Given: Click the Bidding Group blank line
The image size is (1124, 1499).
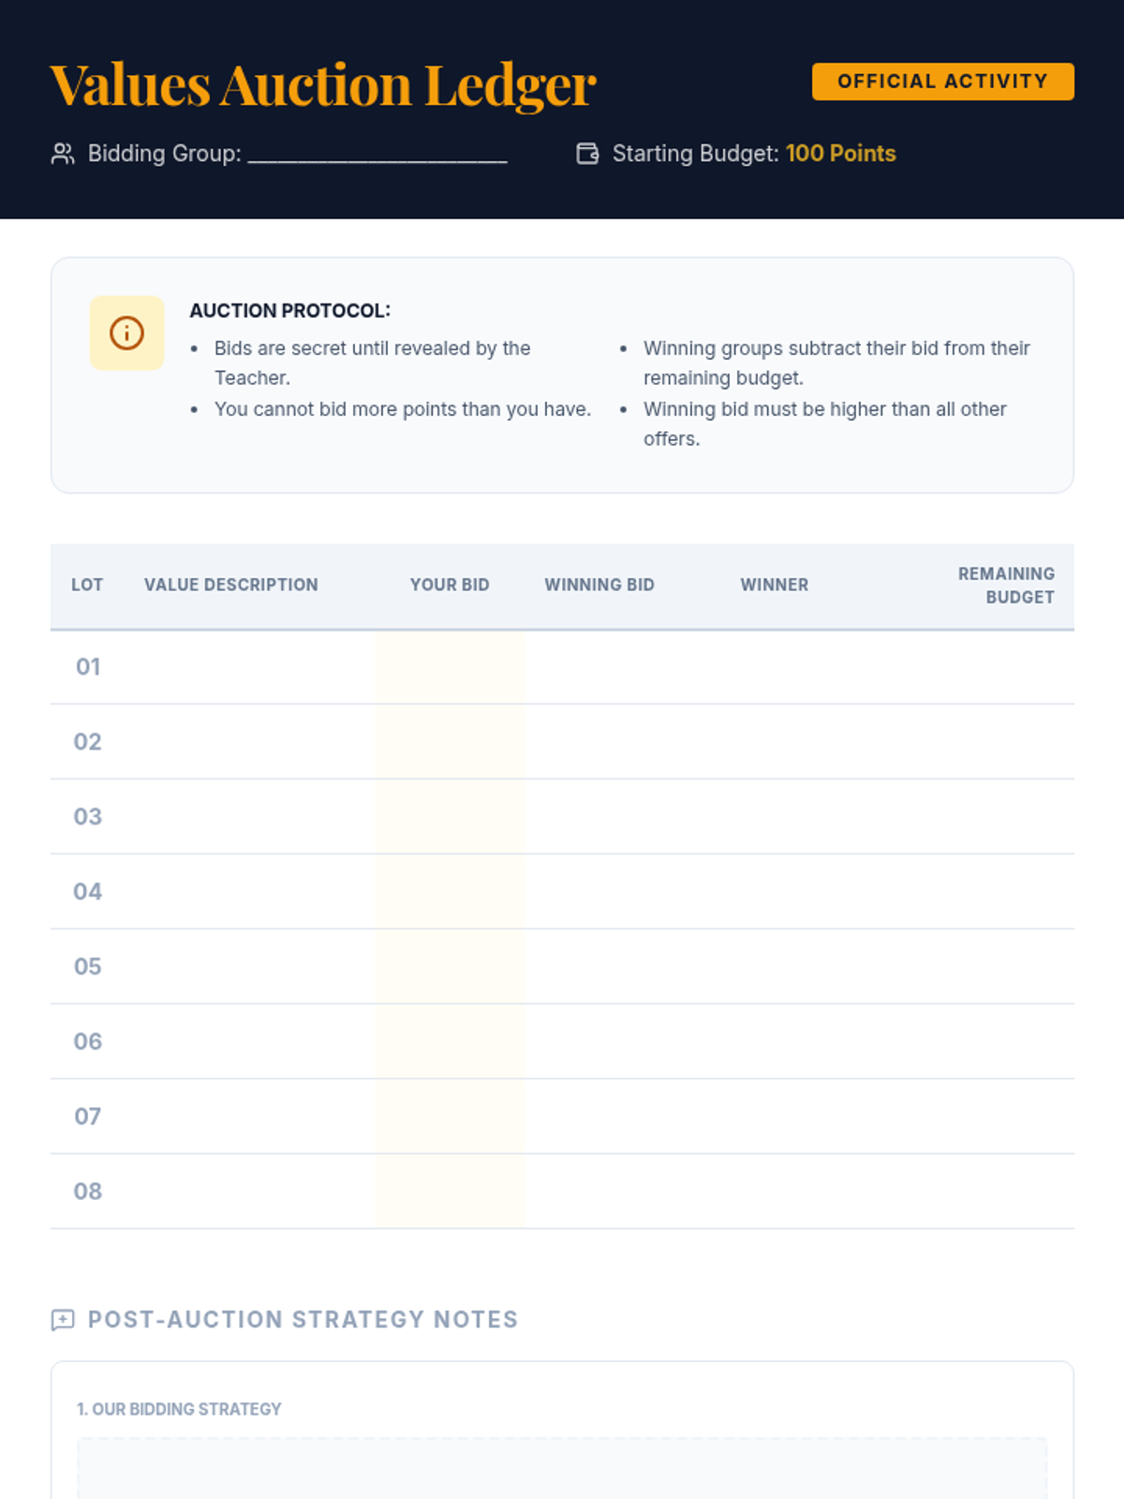Looking at the screenshot, I should [377, 156].
